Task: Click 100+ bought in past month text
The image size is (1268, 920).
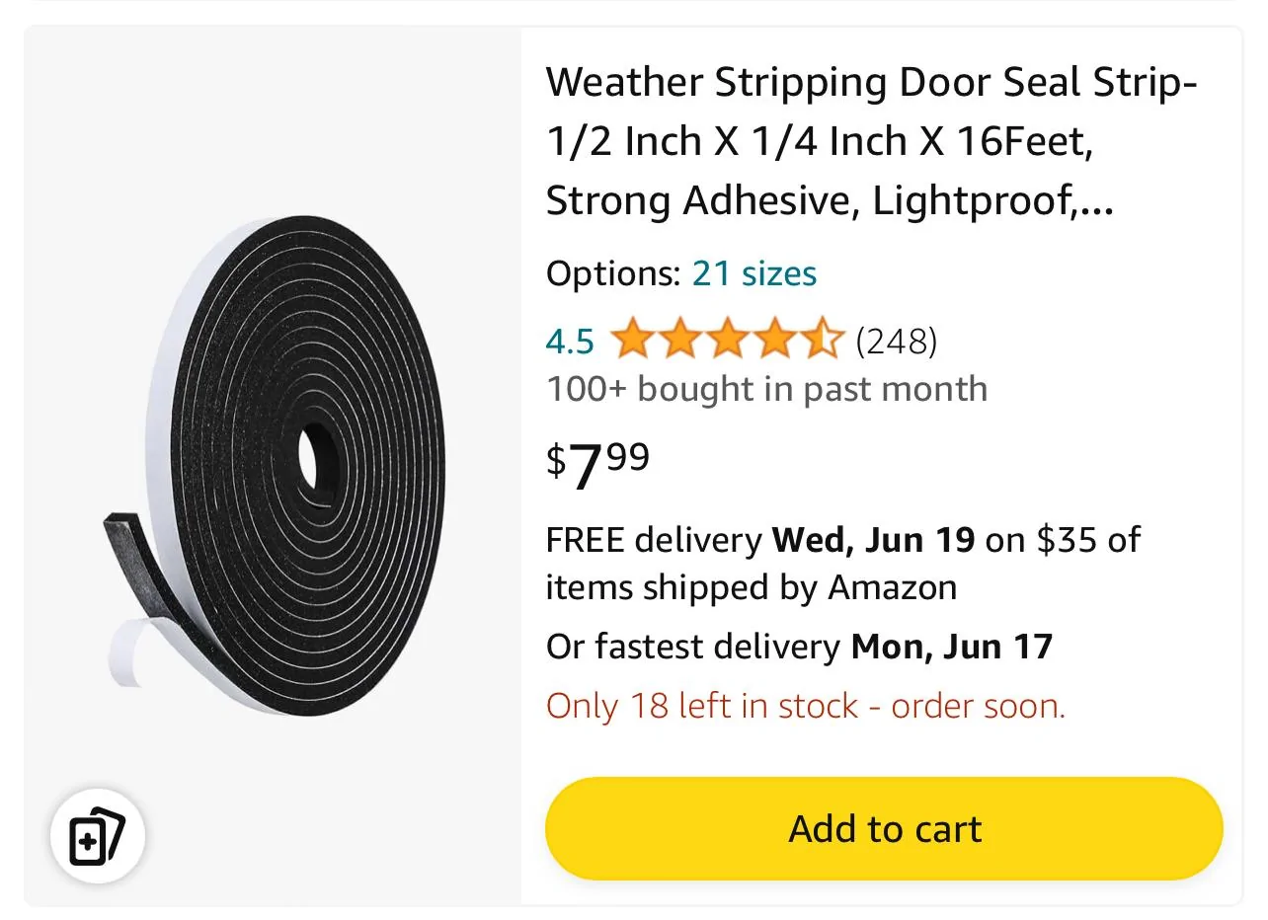Action: coord(766,389)
